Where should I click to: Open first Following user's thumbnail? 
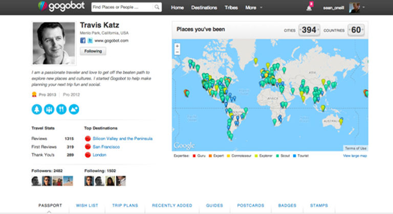tap(89, 181)
